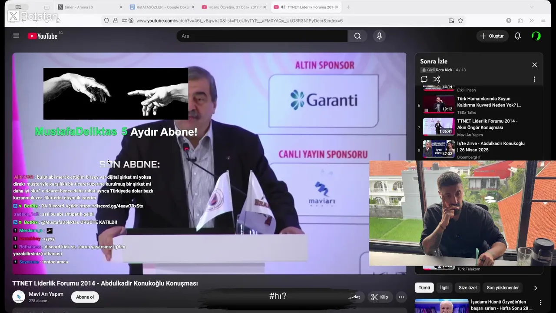This screenshot has height=313, width=556.
Task: Open the Rota Kick playlist link
Action: 444,70
